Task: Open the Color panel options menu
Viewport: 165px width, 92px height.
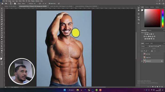Action: [164, 7]
